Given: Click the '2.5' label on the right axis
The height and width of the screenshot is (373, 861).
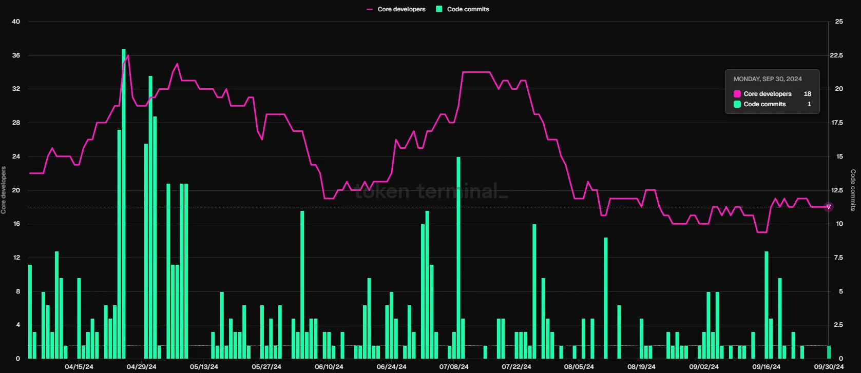Looking at the screenshot, I should [838, 325].
